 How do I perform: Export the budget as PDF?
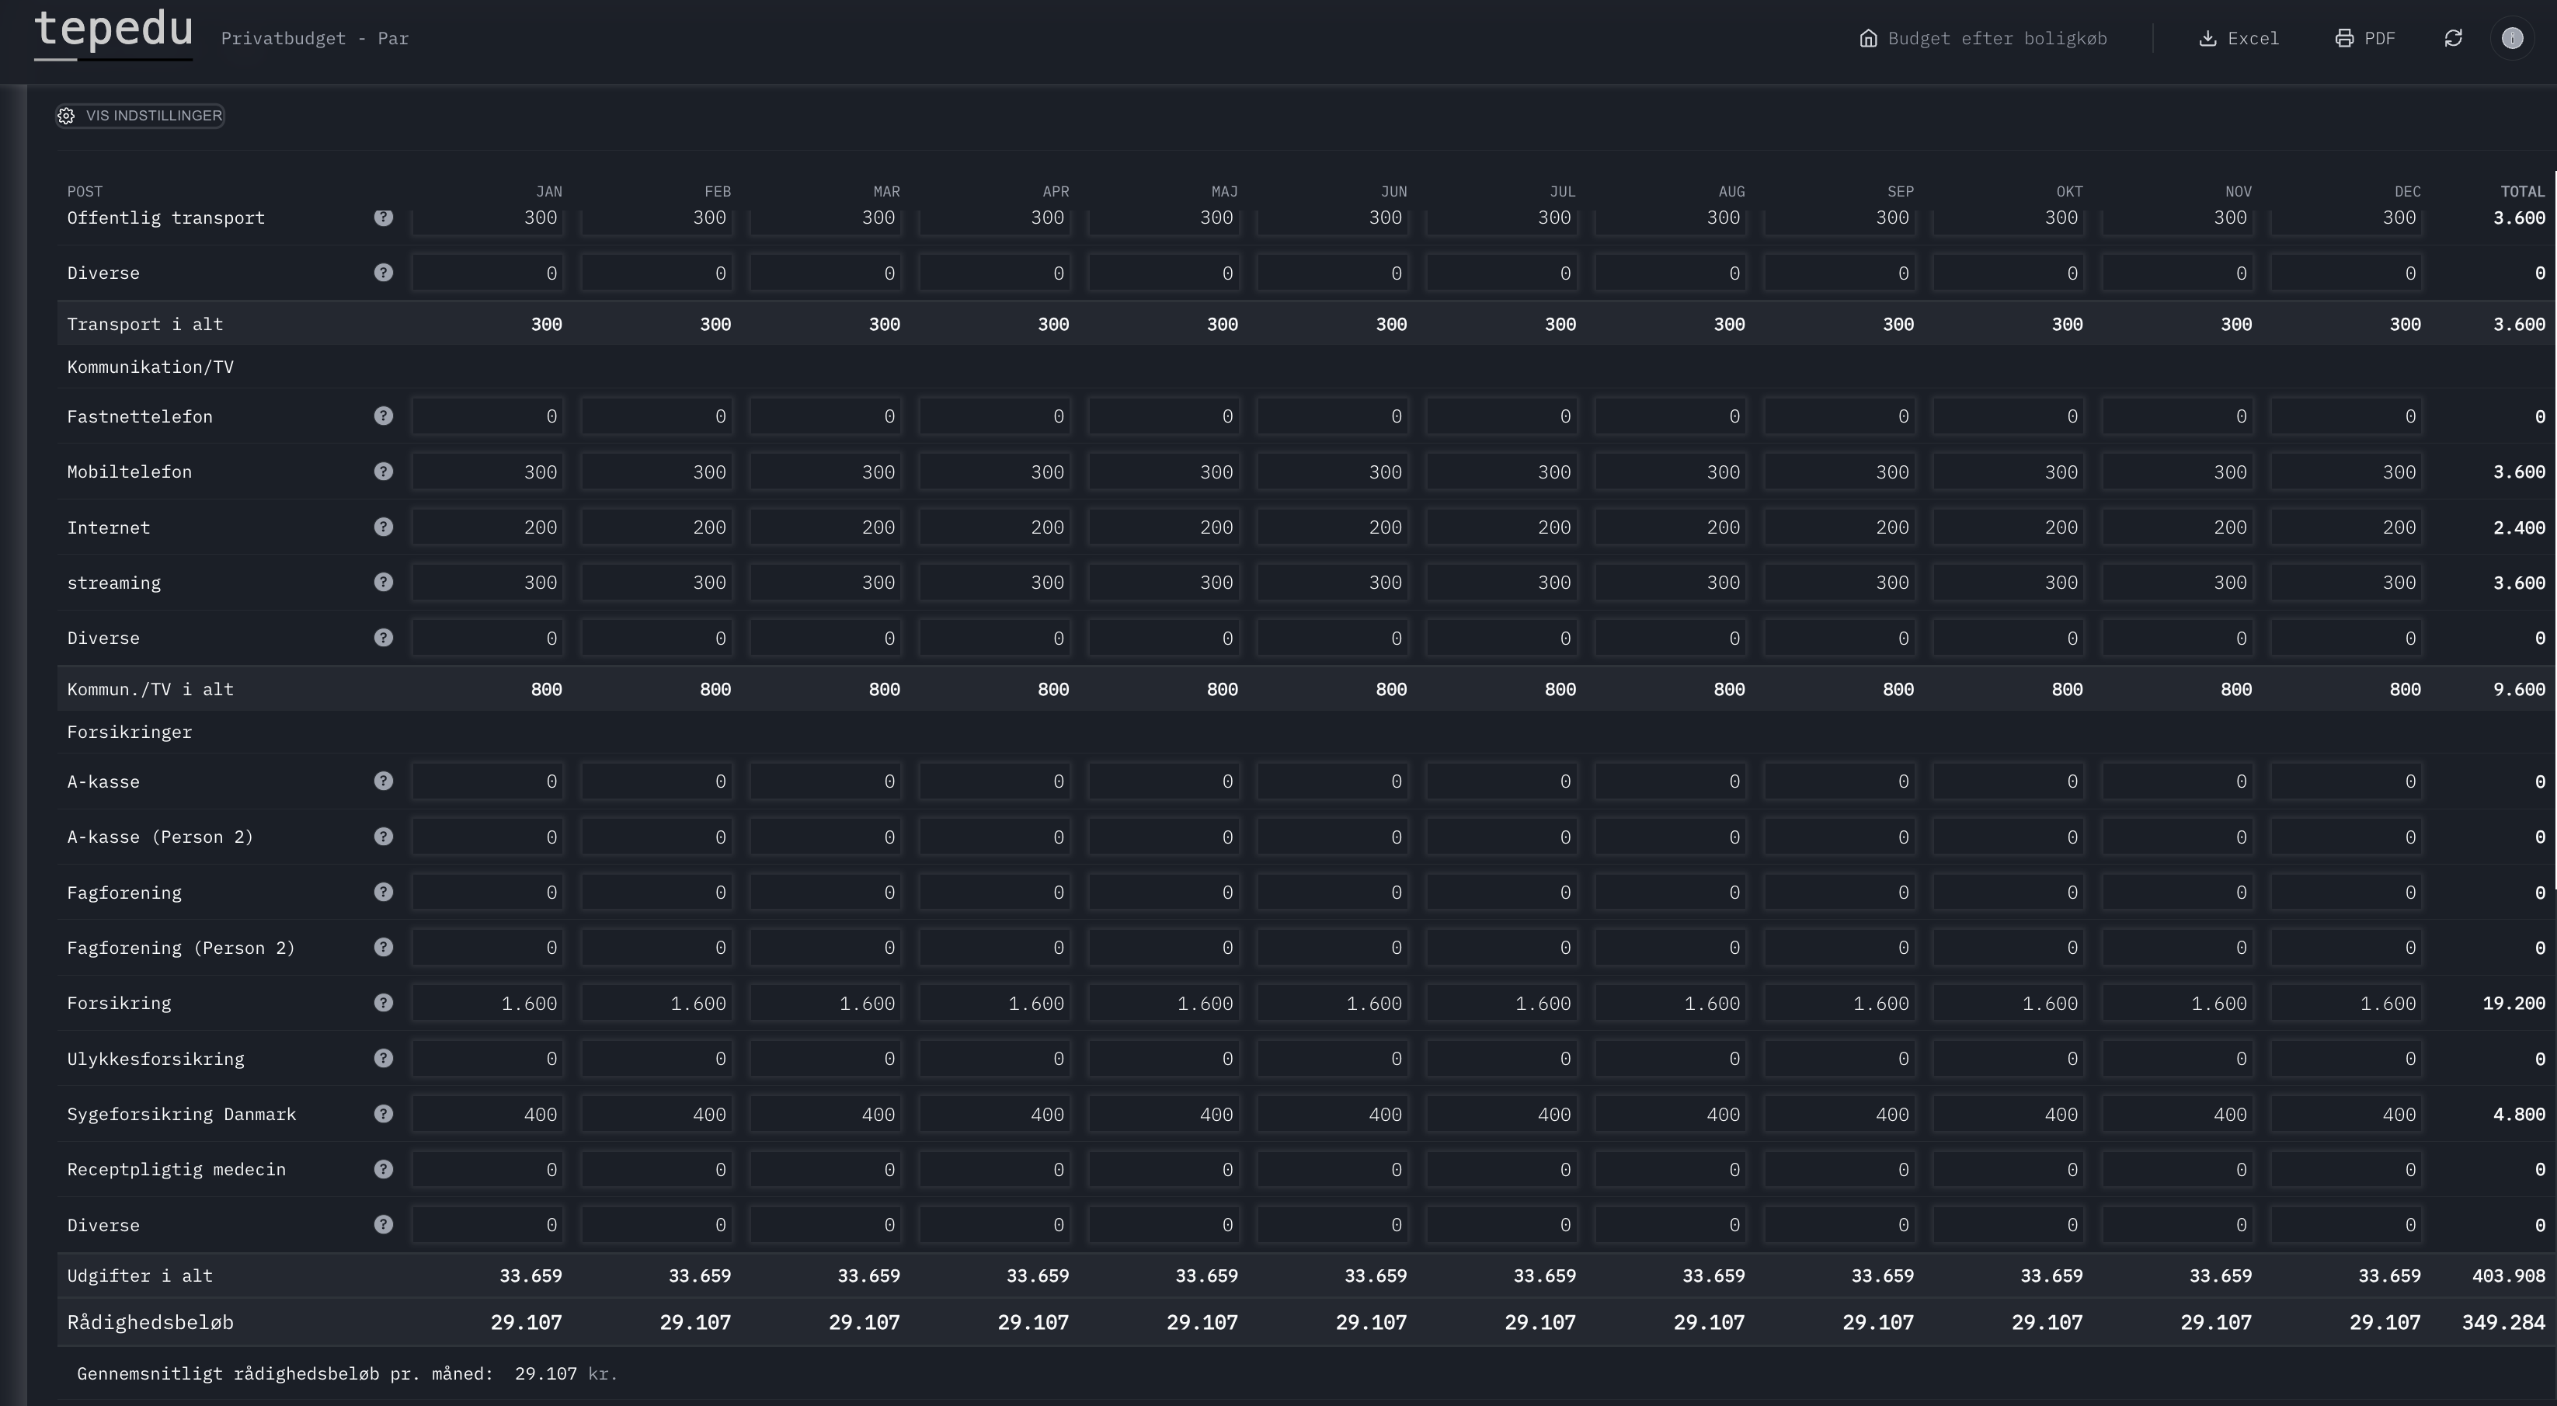click(x=2365, y=38)
